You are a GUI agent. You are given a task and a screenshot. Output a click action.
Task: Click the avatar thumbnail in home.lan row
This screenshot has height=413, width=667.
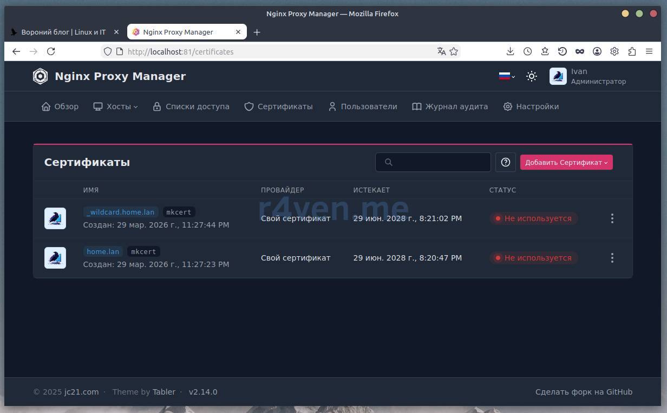(55, 258)
